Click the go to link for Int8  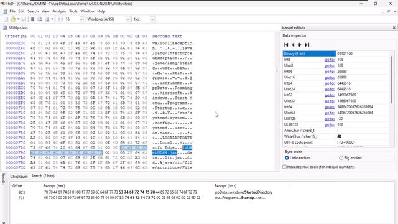point(330,60)
